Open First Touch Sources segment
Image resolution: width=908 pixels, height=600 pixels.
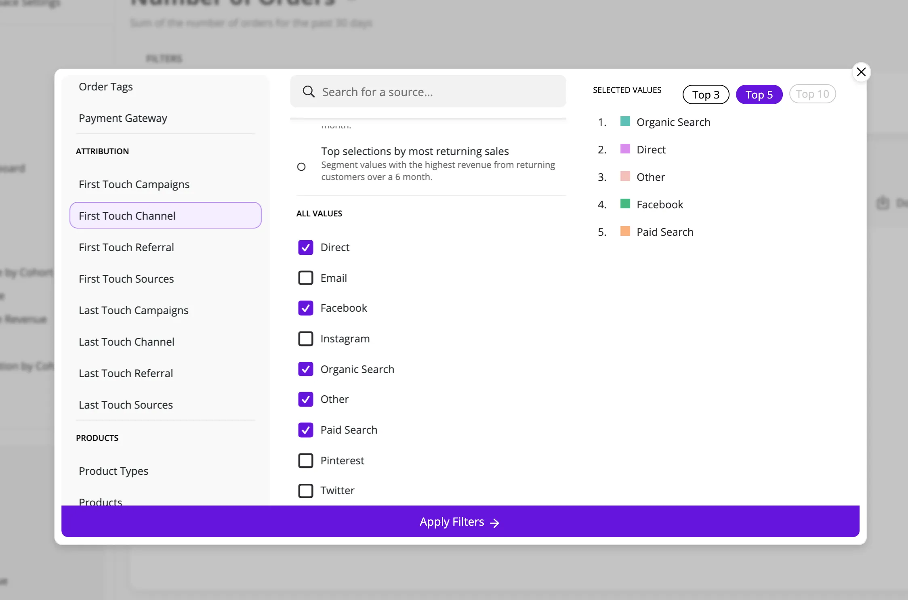click(x=126, y=279)
